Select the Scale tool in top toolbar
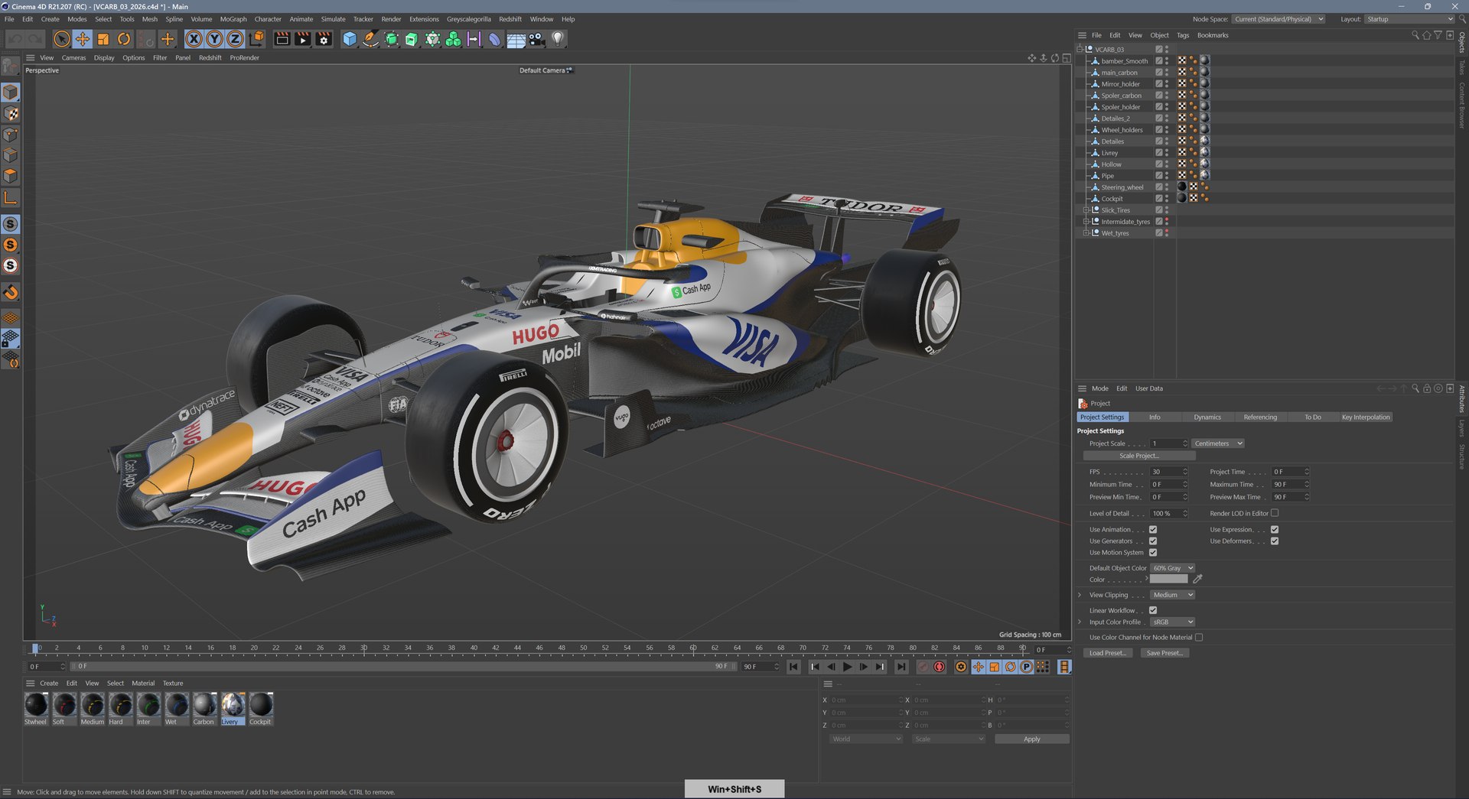1469x799 pixels. click(103, 39)
